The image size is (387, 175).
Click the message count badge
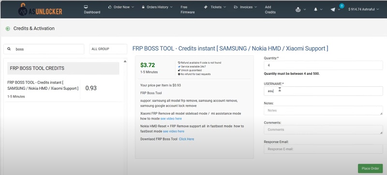point(342,6)
